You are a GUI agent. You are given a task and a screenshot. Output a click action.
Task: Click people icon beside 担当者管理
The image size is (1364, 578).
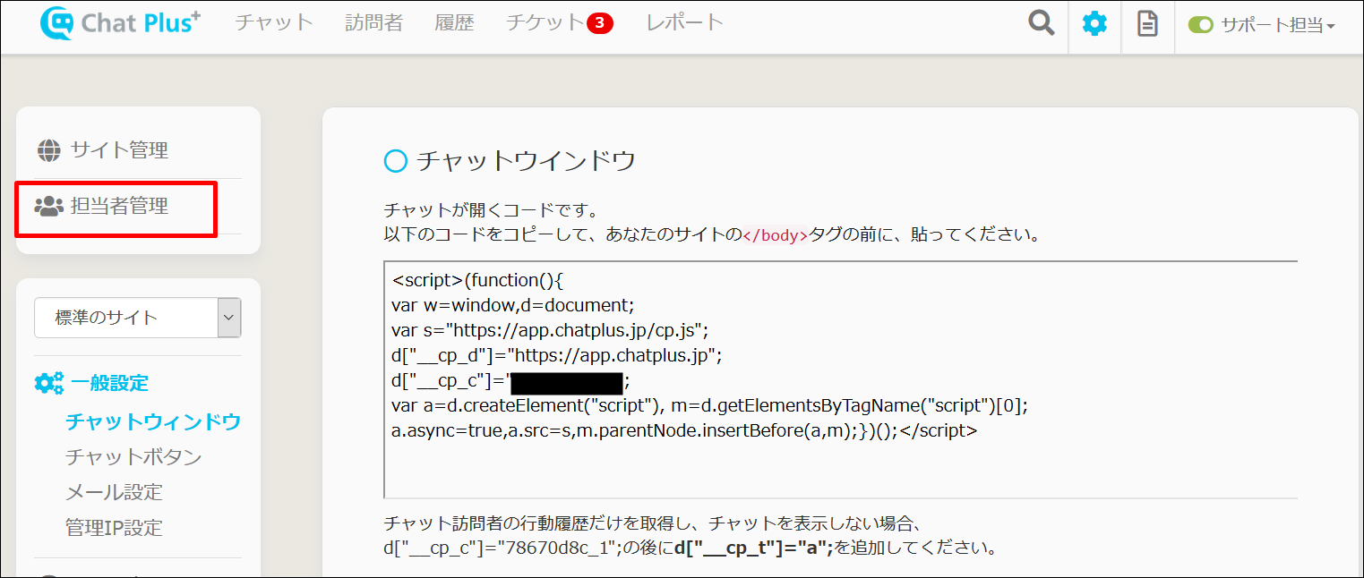pyautogui.click(x=48, y=207)
